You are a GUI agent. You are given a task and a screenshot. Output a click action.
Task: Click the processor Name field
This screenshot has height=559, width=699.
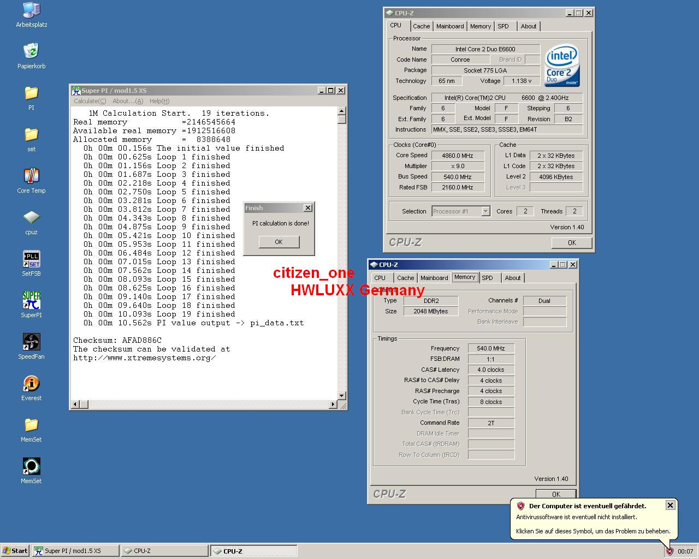tap(485, 49)
